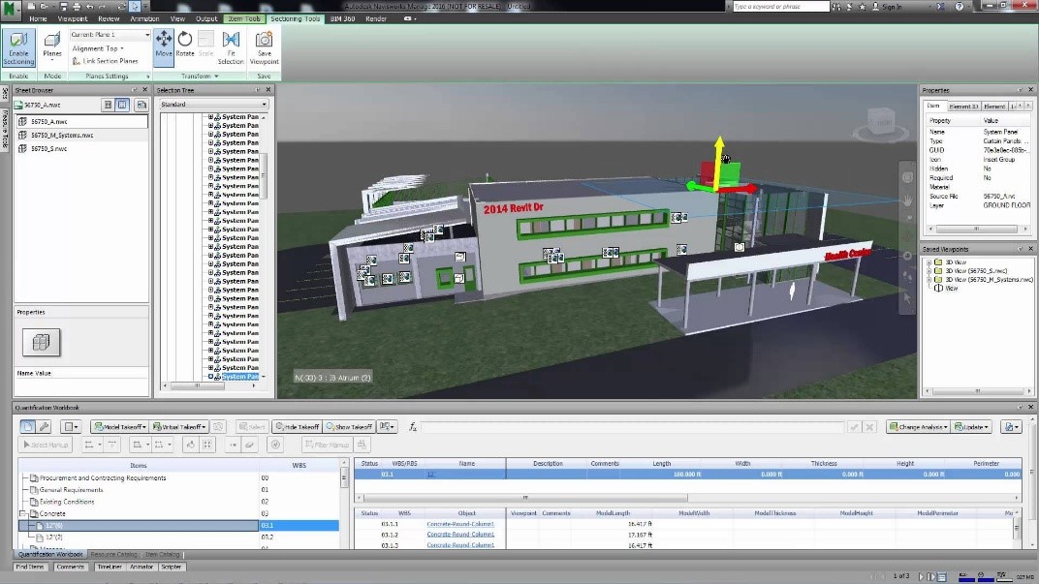Select the Rotate transform tool

coord(185,44)
